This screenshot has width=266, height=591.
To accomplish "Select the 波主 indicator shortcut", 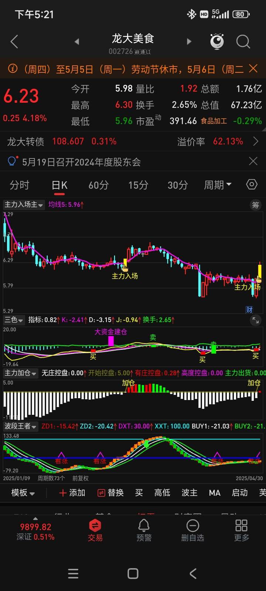I will 190,493.
